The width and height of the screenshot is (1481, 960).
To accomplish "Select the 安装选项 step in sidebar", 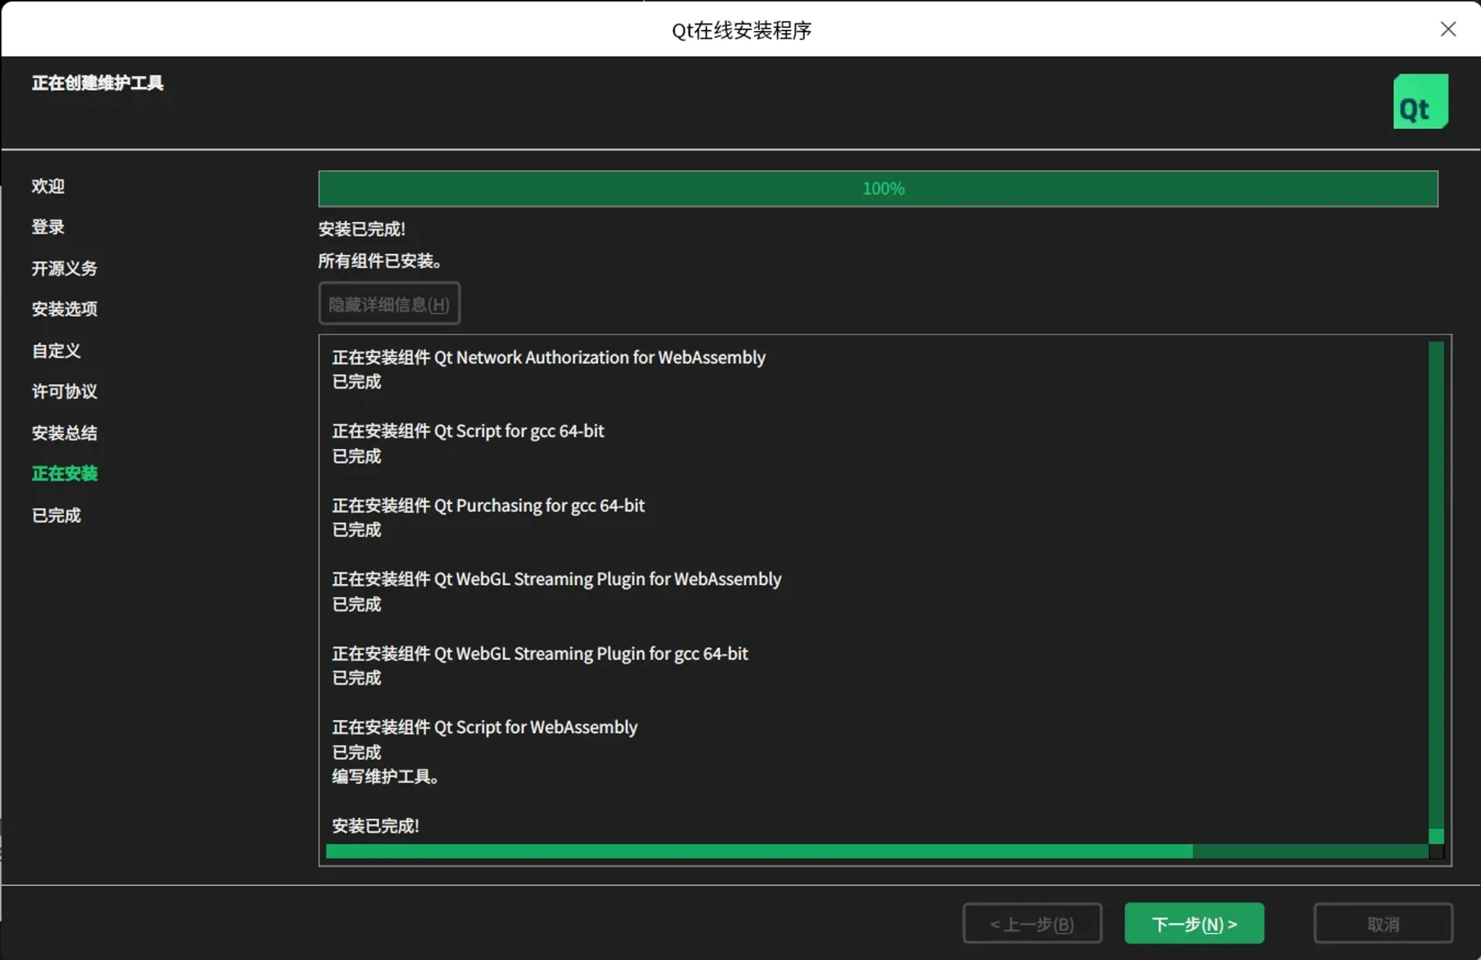I will tap(64, 309).
